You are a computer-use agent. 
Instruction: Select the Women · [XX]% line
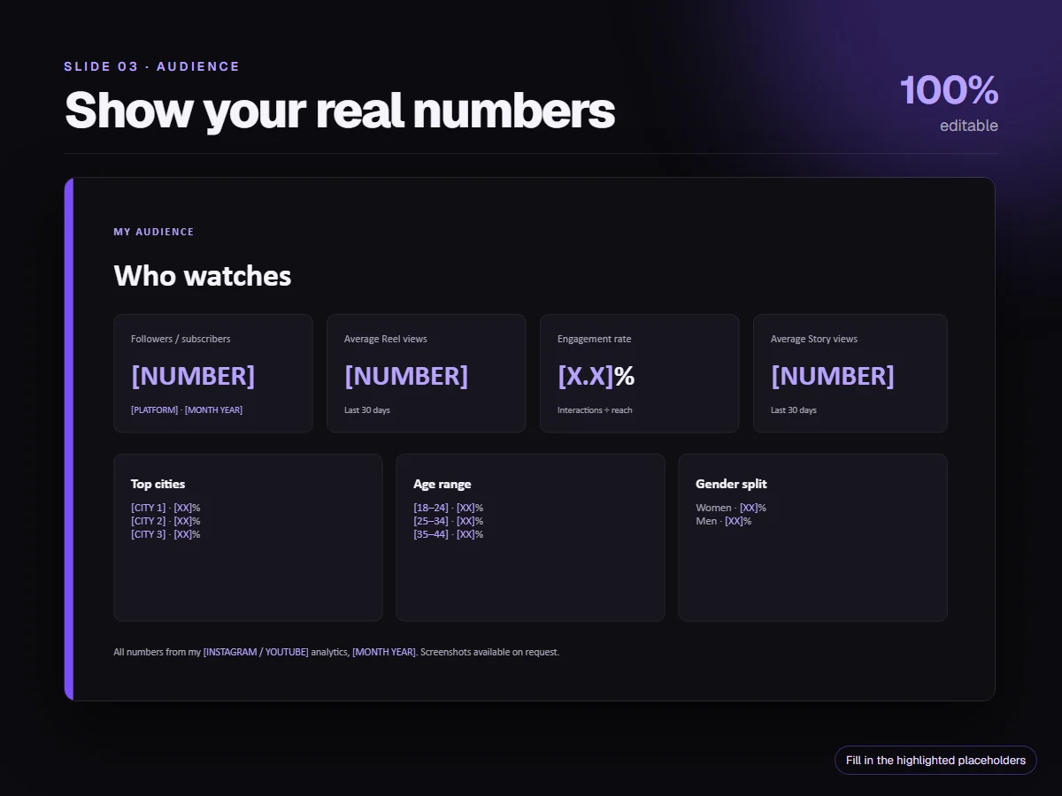pyautogui.click(x=731, y=508)
